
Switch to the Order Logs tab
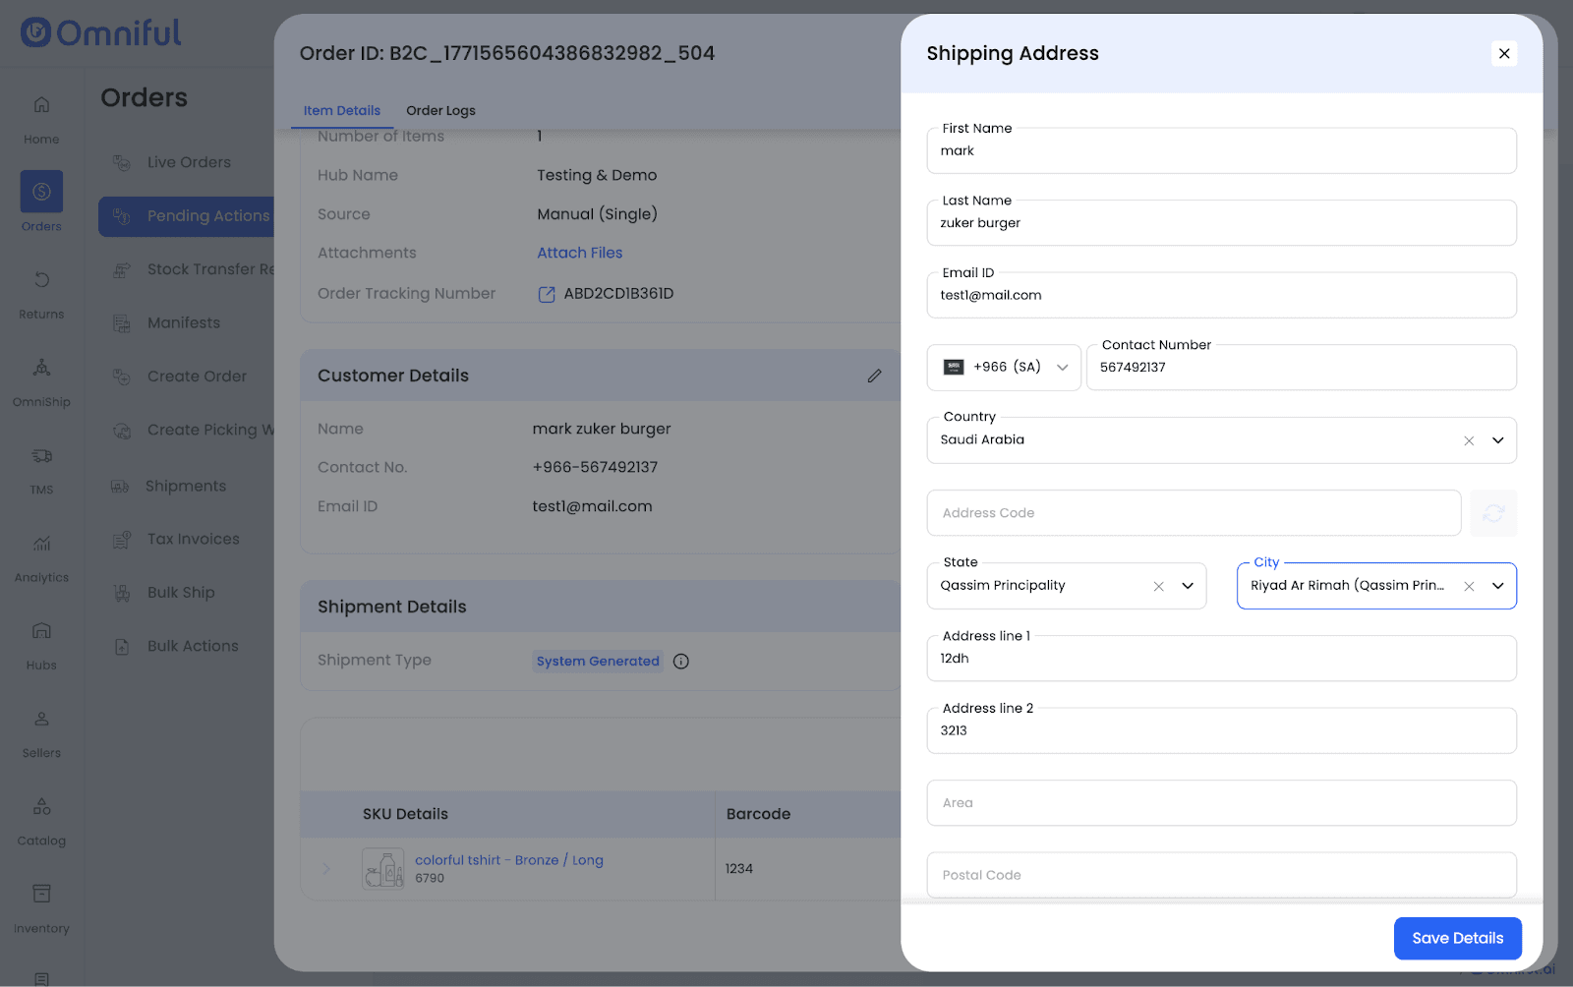coord(440,110)
